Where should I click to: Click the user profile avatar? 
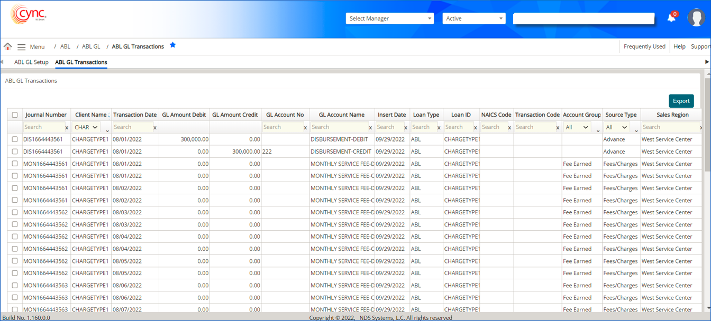696,18
